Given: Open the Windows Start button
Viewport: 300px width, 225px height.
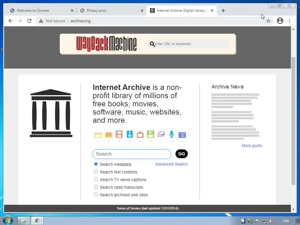Looking at the screenshot, I should coord(8,220).
